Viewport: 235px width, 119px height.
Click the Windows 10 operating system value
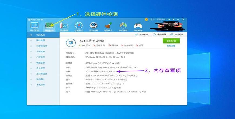[x=105, y=57]
